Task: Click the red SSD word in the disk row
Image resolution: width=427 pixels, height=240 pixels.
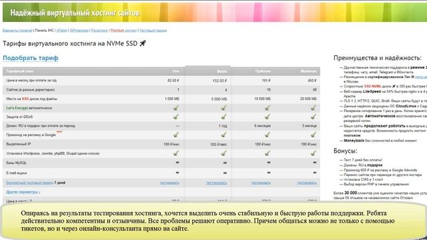Action: coord(25,99)
